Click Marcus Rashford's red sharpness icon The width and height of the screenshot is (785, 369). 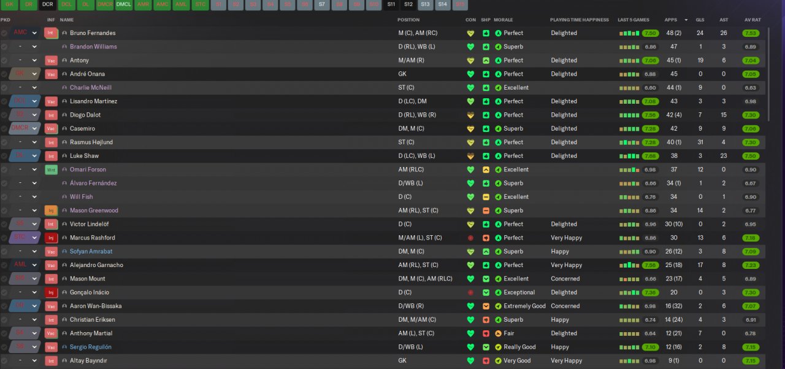click(486, 238)
